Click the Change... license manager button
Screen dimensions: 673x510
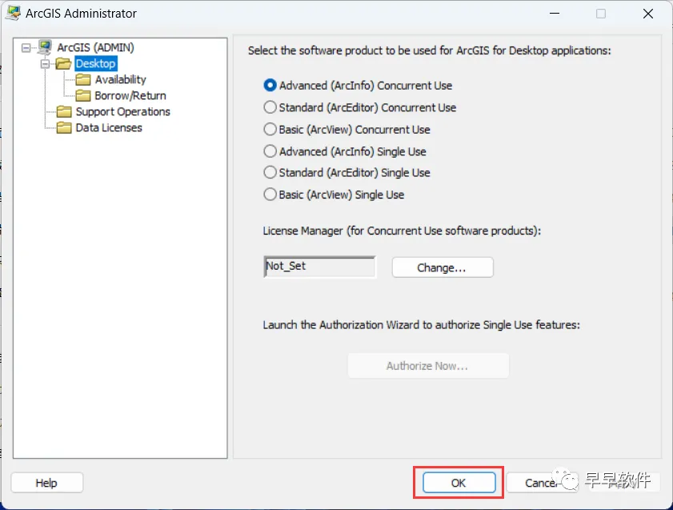tap(443, 267)
